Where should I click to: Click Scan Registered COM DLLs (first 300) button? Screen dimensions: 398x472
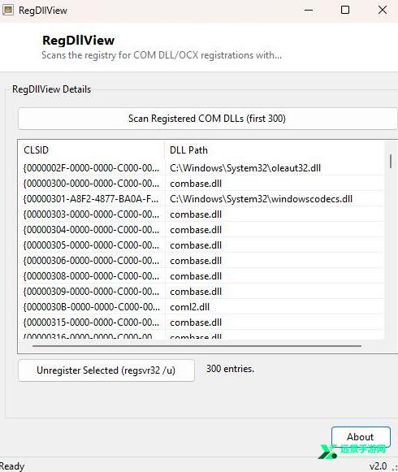(x=208, y=119)
